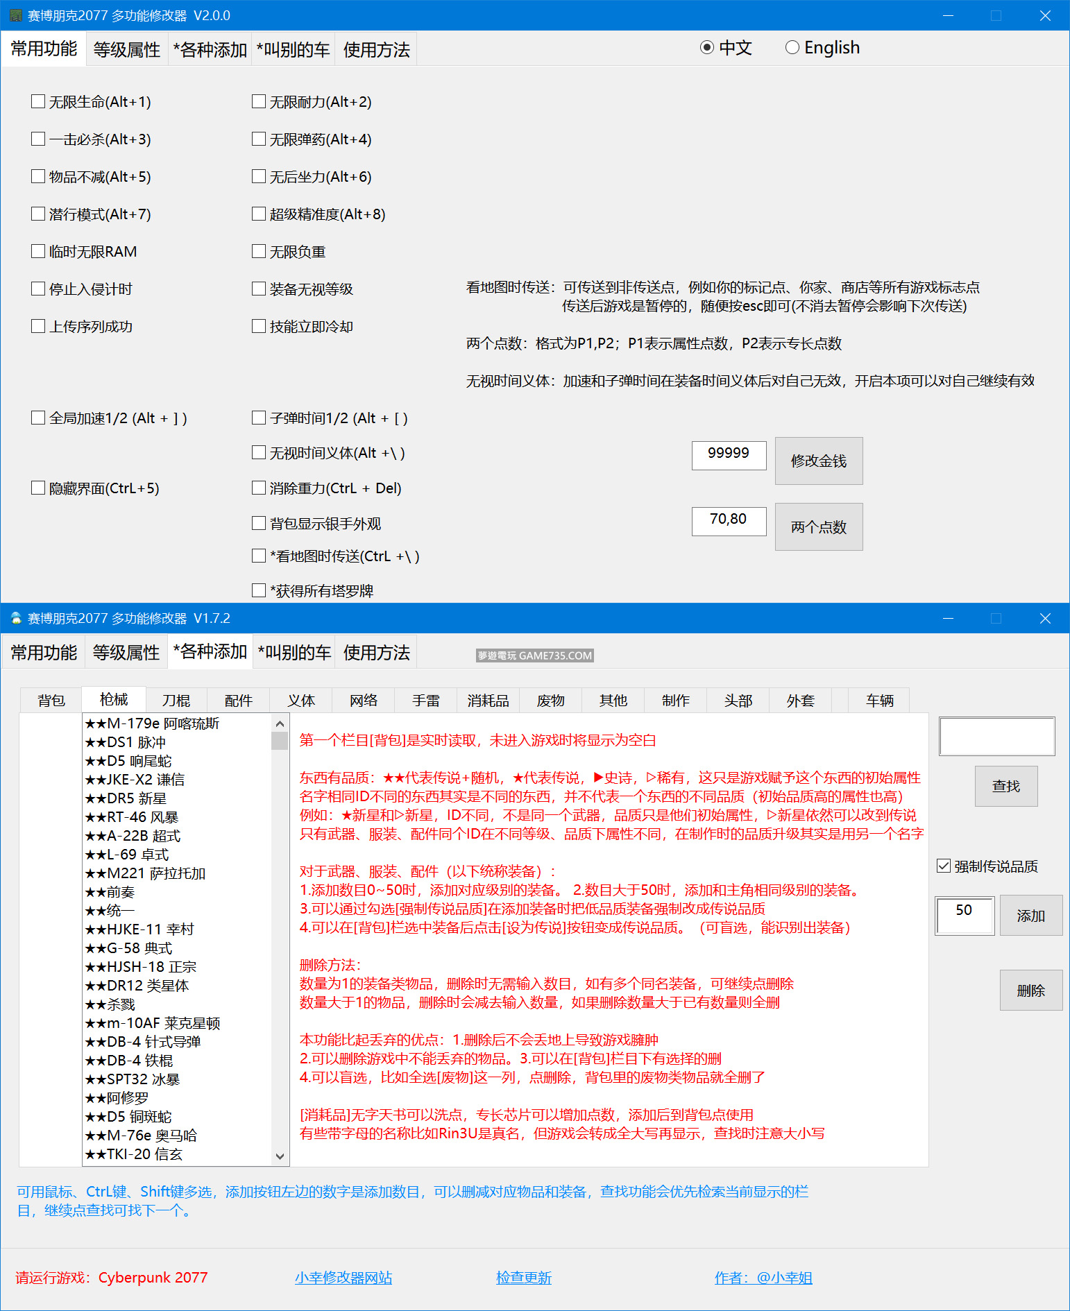This screenshot has width=1070, height=1311.
Task: Click the money amount field showing 99999
Action: (x=729, y=455)
